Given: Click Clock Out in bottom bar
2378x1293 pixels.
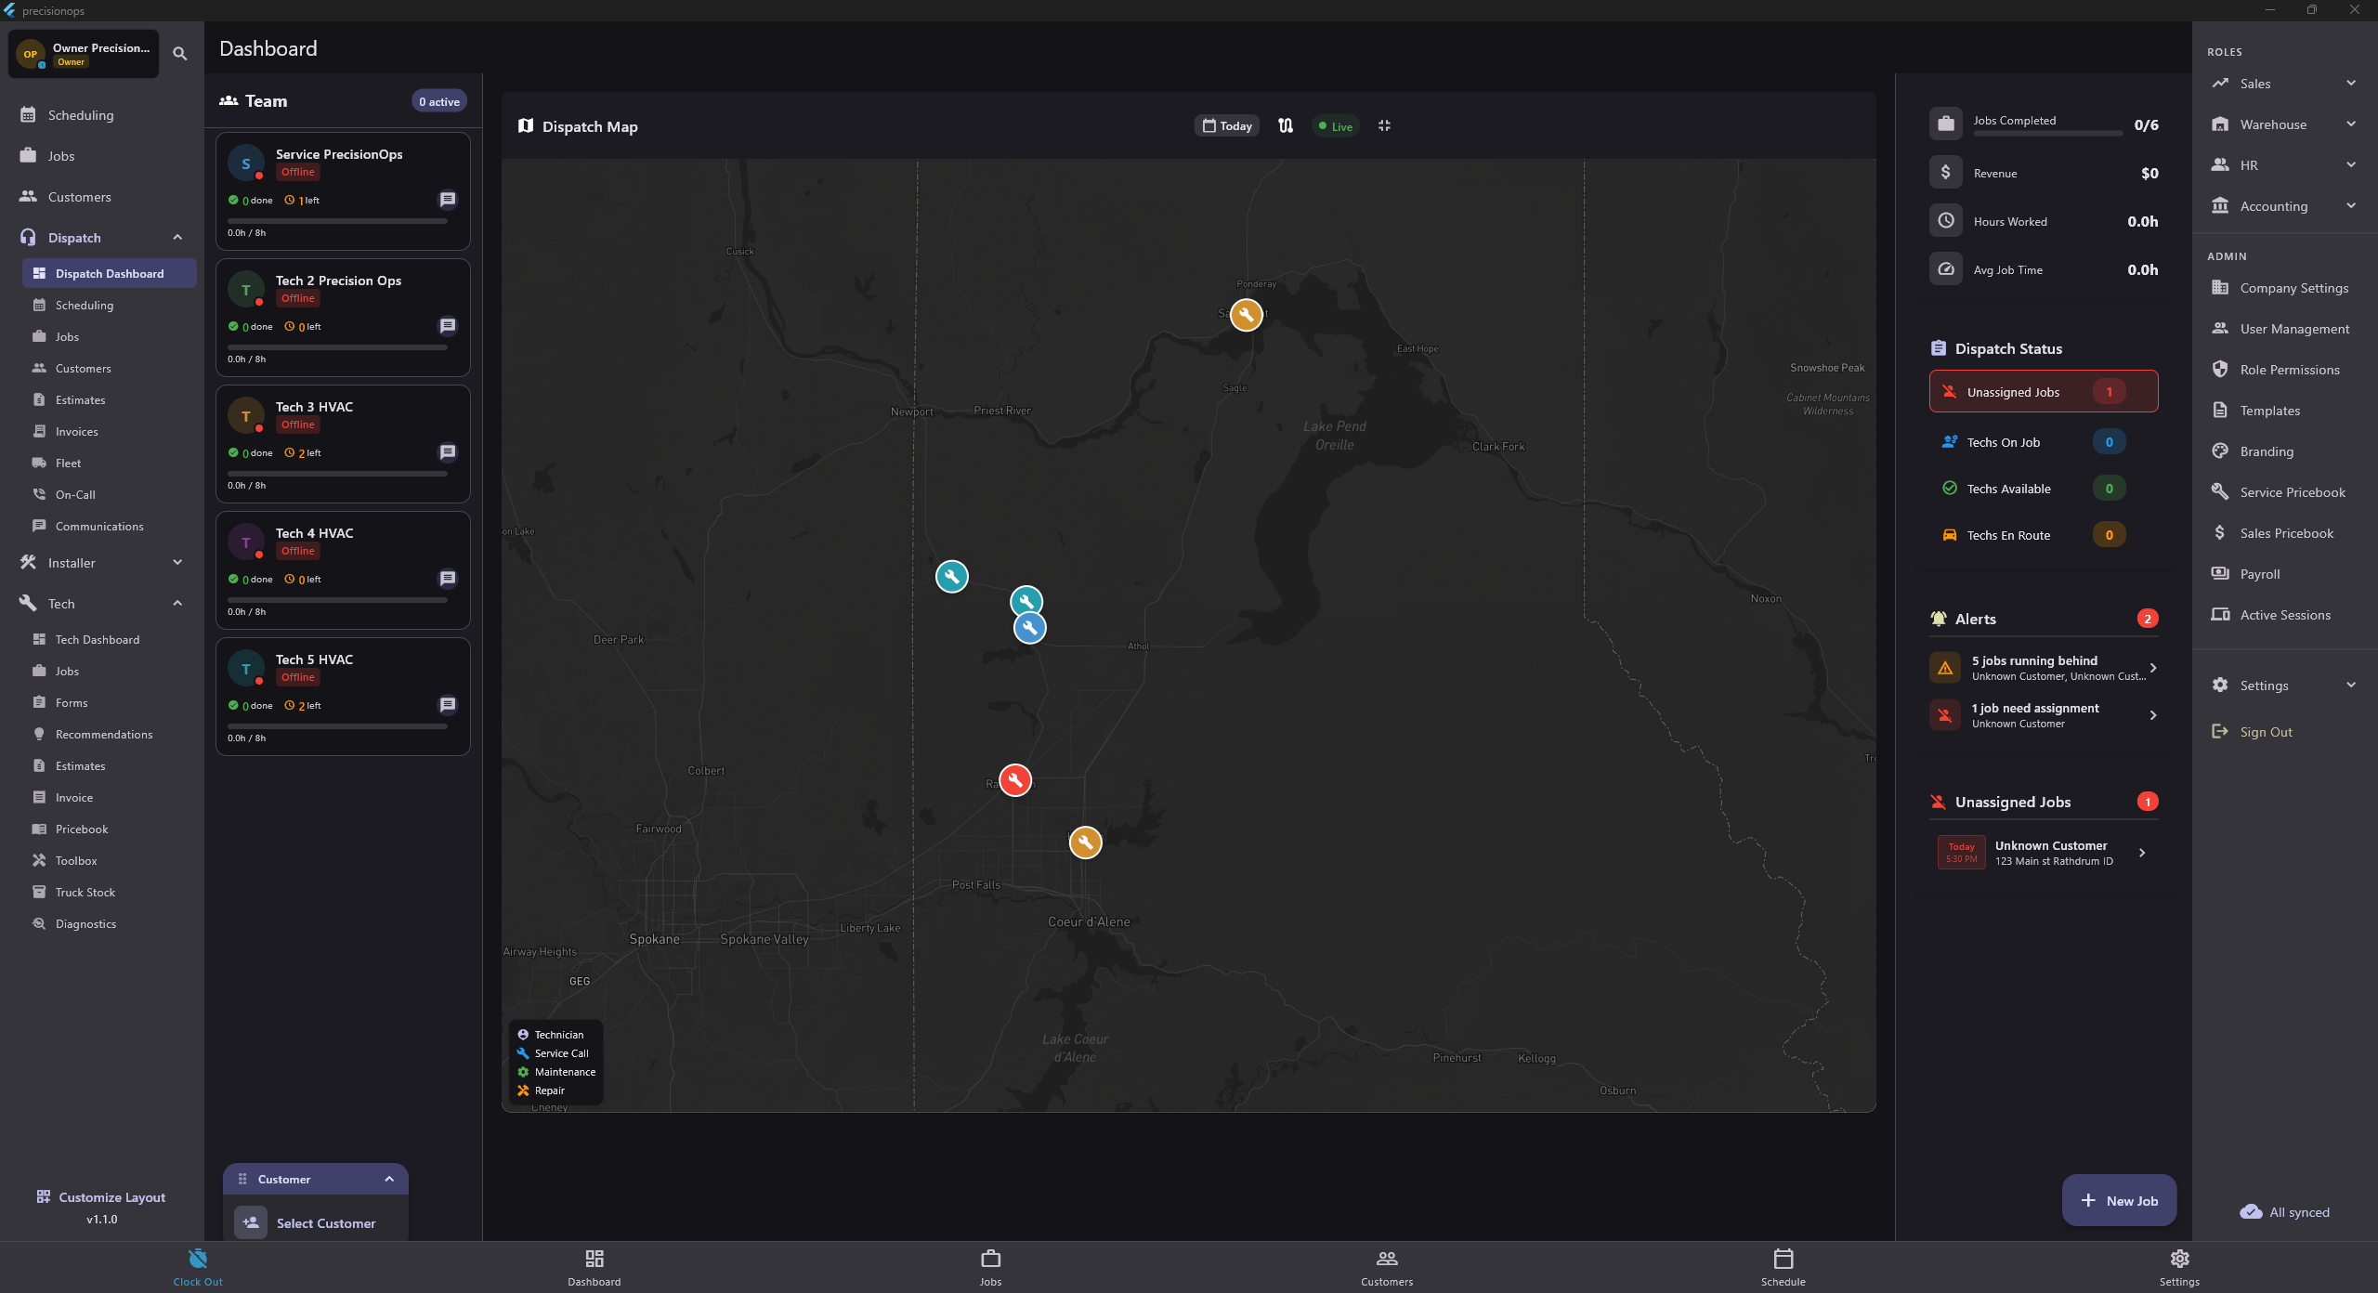Looking at the screenshot, I should click(x=198, y=1268).
